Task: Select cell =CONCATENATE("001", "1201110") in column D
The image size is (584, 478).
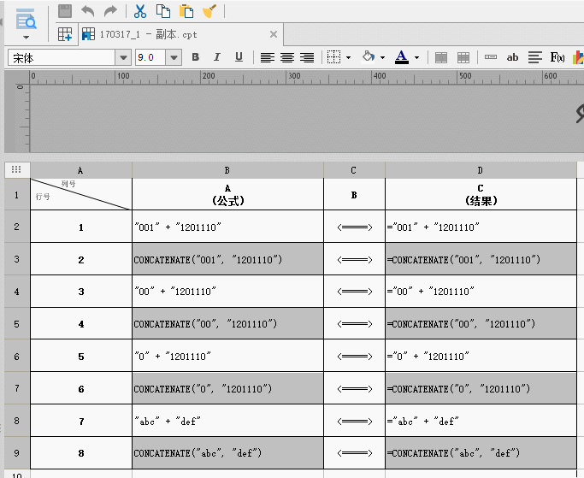Action: point(481,259)
